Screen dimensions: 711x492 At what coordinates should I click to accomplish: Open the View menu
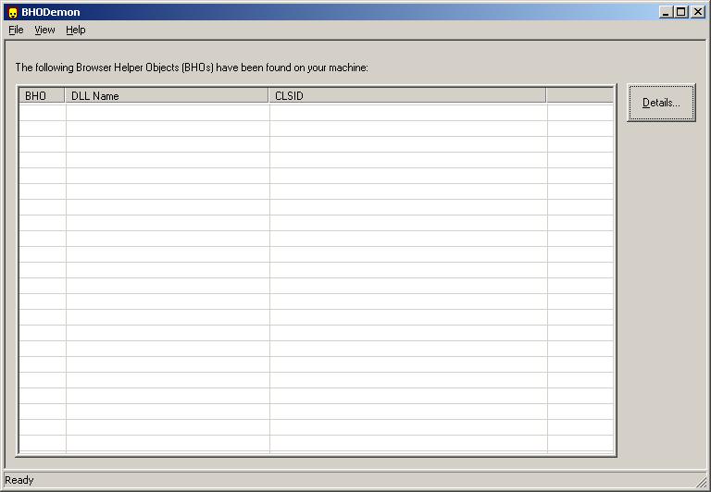(x=44, y=30)
